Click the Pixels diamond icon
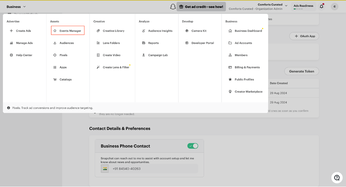Image resolution: width=346 pixels, height=187 pixels. (55, 55)
